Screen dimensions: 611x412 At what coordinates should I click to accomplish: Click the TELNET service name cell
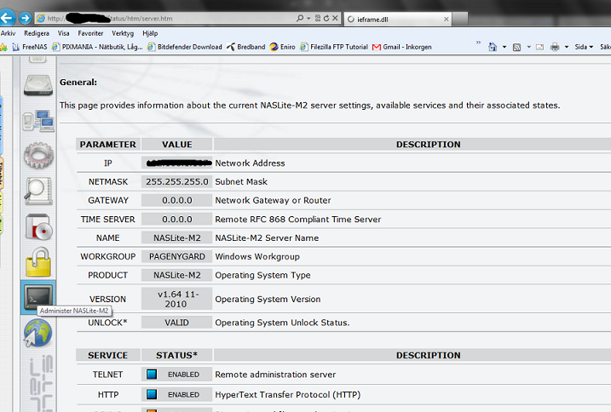click(108, 375)
